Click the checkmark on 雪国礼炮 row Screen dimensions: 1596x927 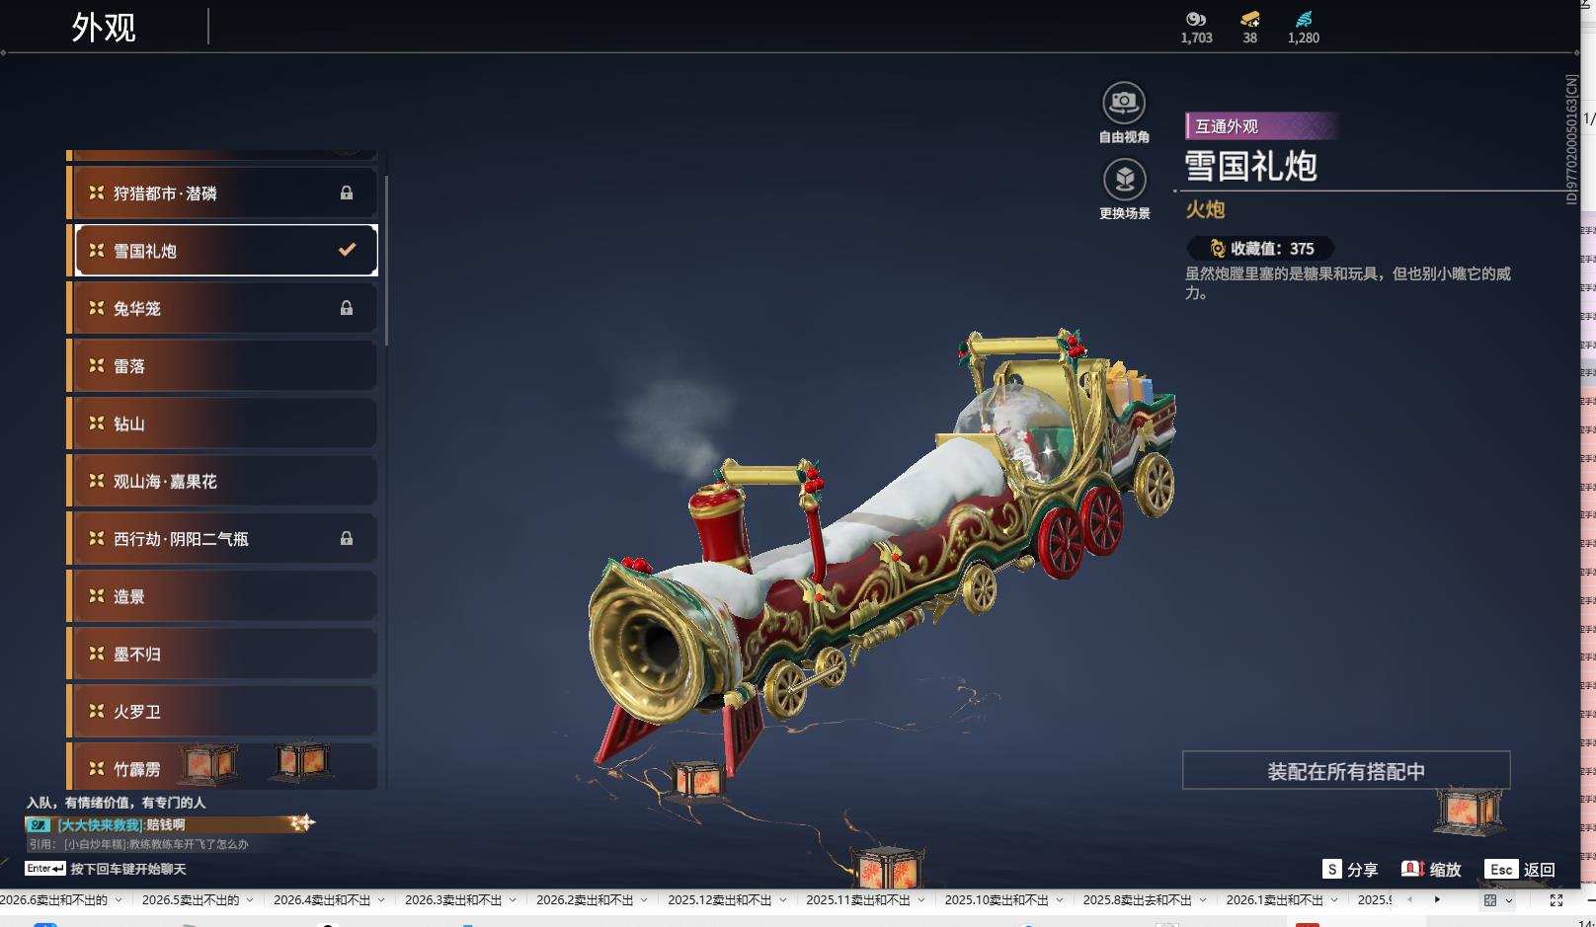click(x=347, y=250)
